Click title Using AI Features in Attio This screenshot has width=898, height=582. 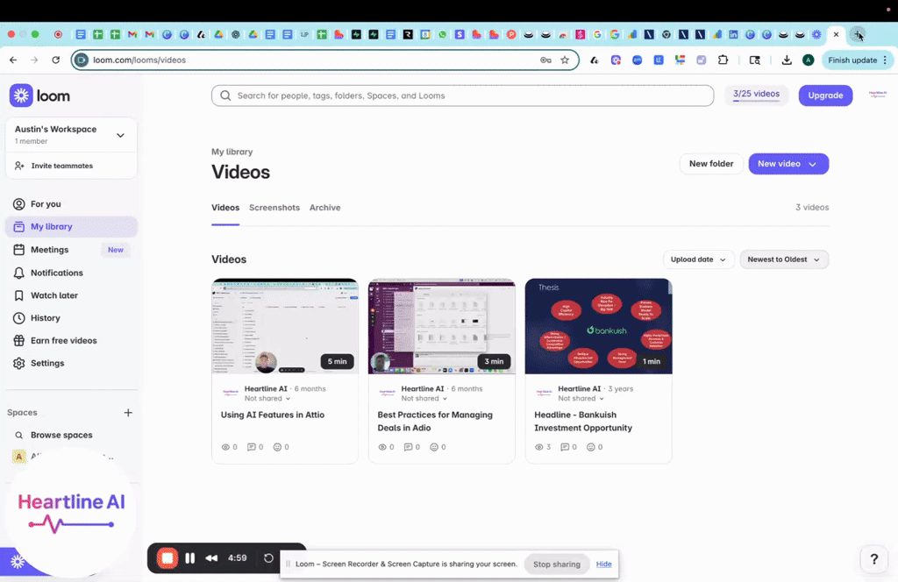[x=273, y=415]
